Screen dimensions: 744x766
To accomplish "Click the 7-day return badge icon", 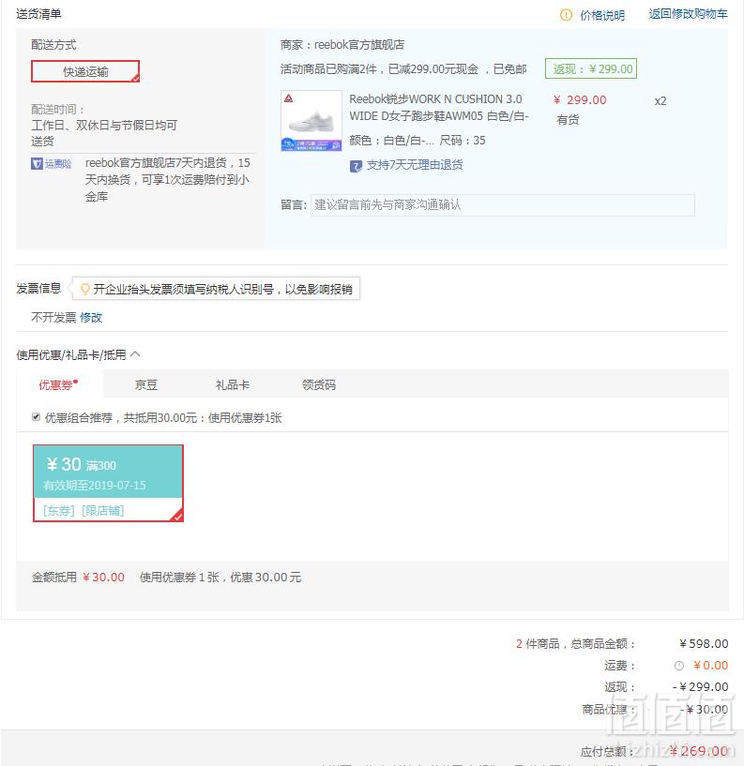I will point(356,166).
